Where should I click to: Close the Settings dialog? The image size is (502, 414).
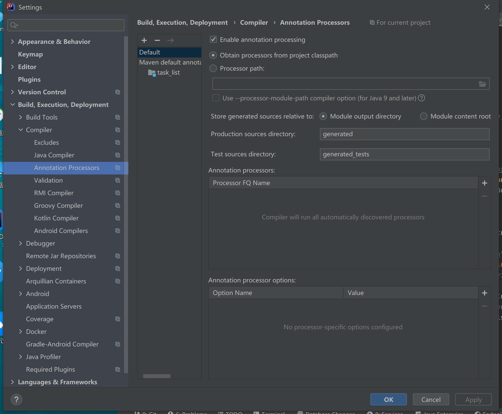[x=487, y=7]
